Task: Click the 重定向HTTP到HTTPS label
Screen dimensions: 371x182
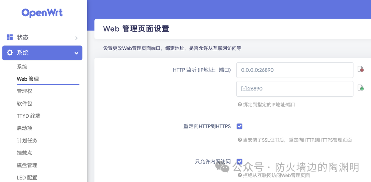Action: pos(207,127)
